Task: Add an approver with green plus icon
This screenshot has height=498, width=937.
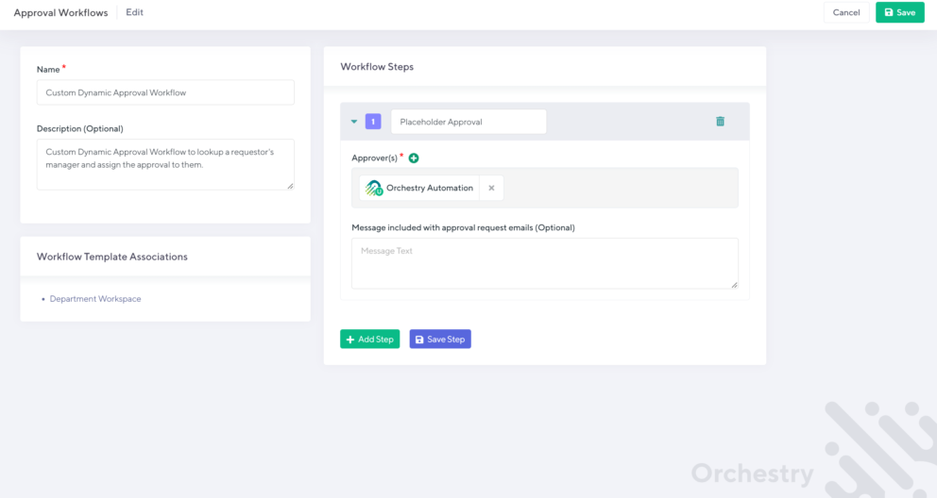Action: click(414, 158)
